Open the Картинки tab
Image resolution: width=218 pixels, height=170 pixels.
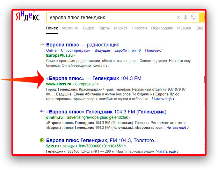click(x=70, y=28)
